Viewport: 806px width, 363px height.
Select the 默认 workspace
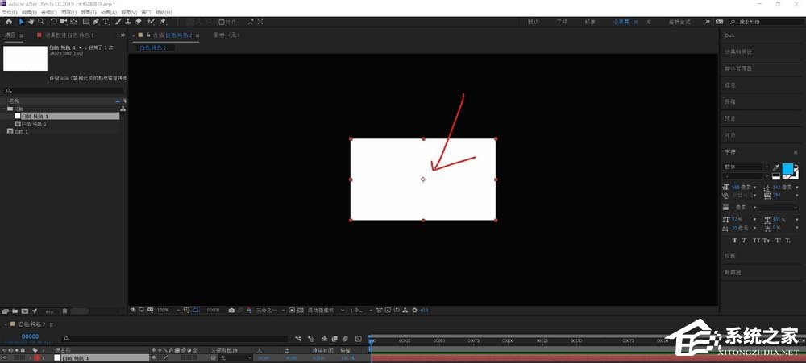534,22
